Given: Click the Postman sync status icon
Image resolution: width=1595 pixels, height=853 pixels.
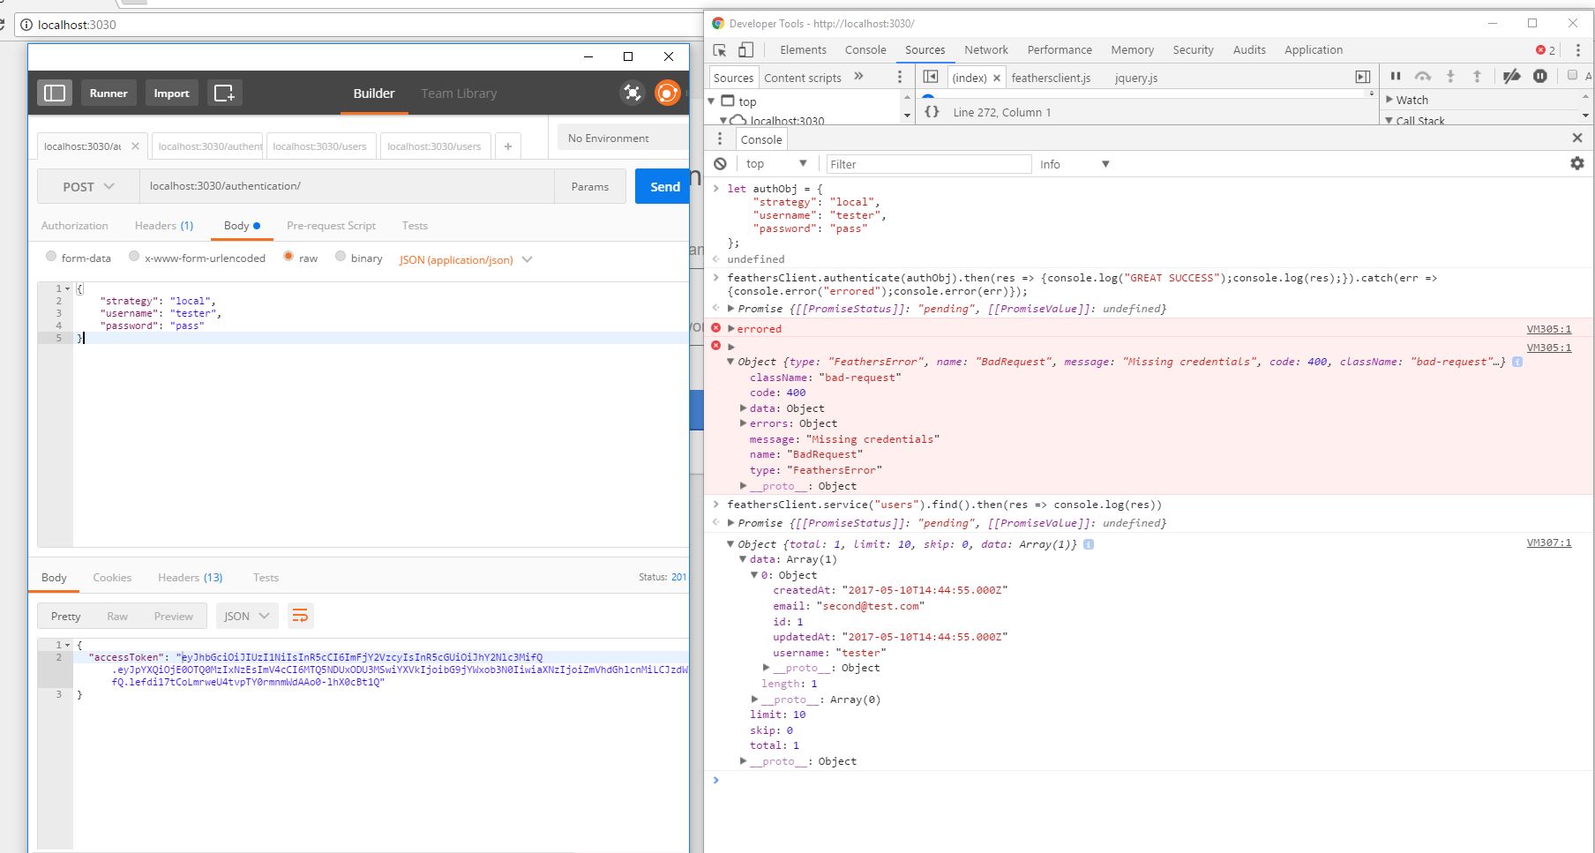Looking at the screenshot, I should (667, 93).
